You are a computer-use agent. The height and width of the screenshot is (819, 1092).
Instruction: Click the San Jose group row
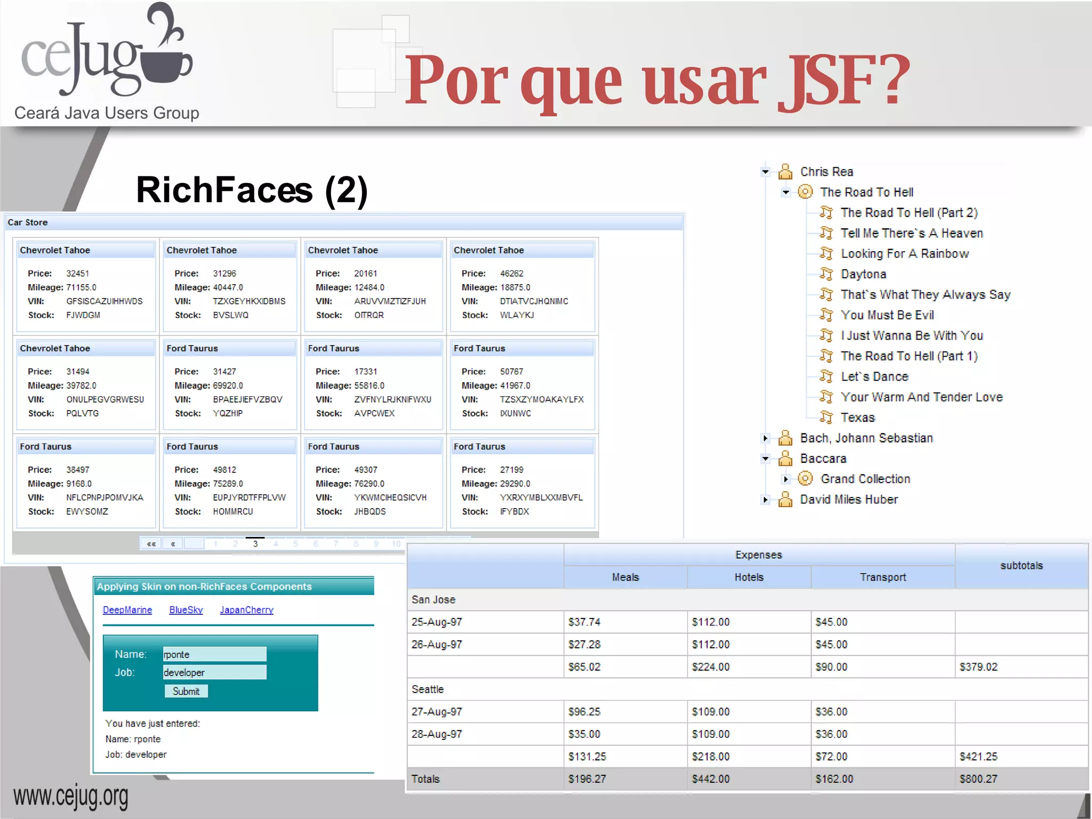748,600
